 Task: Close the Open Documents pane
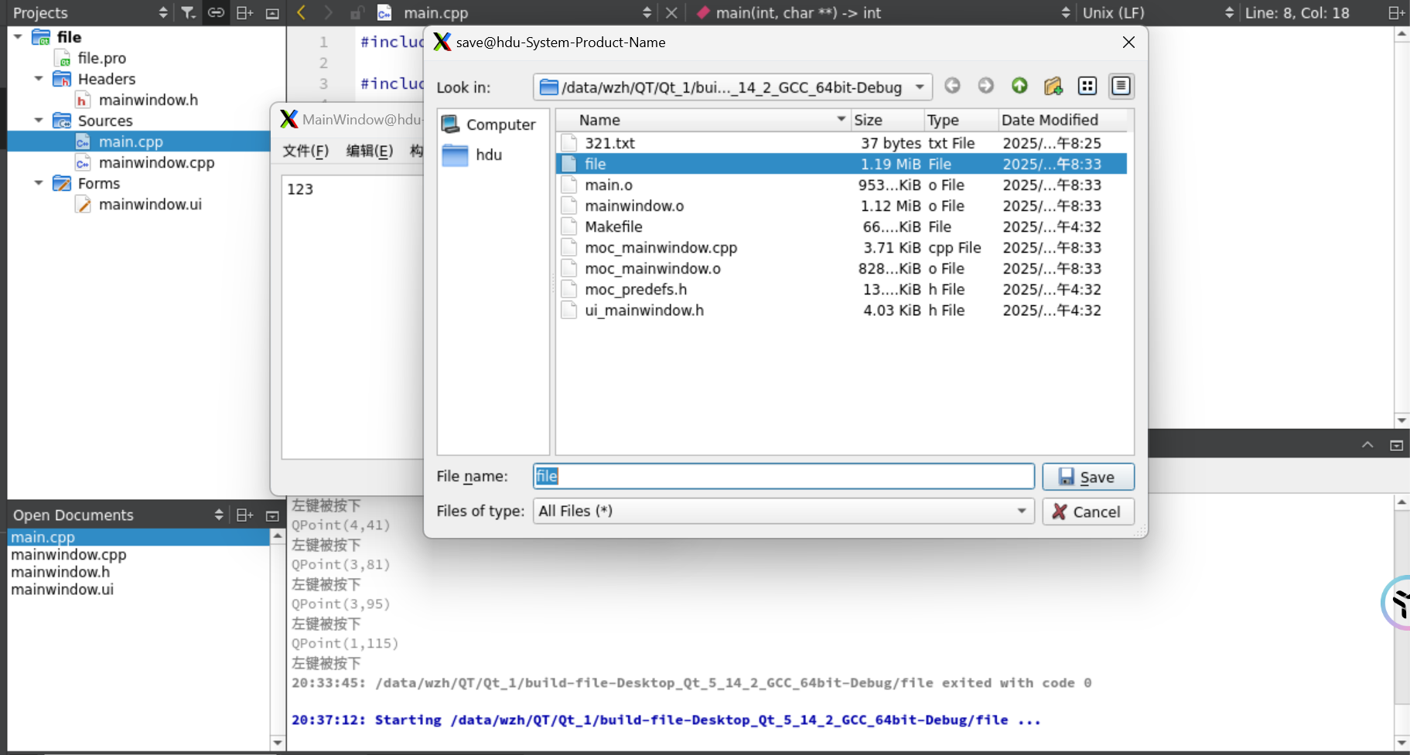click(272, 515)
